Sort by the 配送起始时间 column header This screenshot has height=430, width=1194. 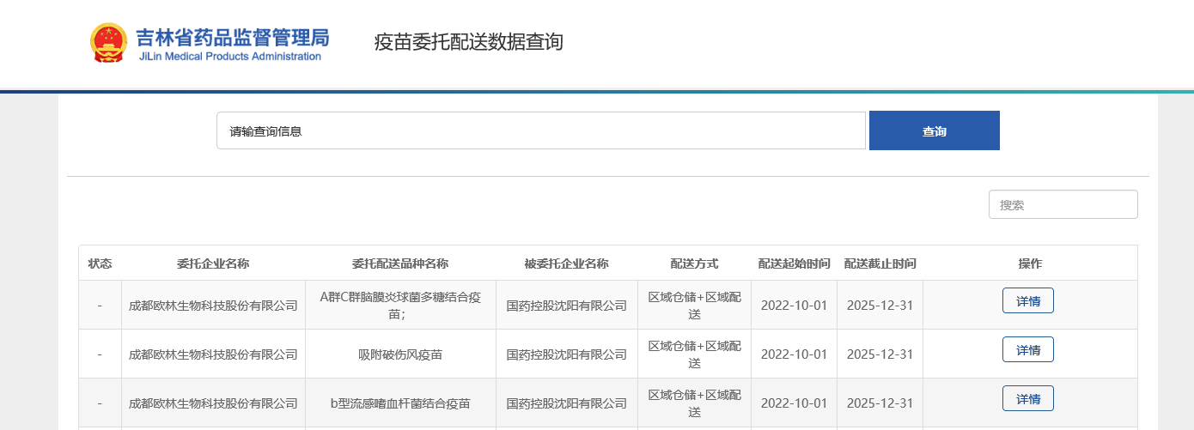coord(794,263)
